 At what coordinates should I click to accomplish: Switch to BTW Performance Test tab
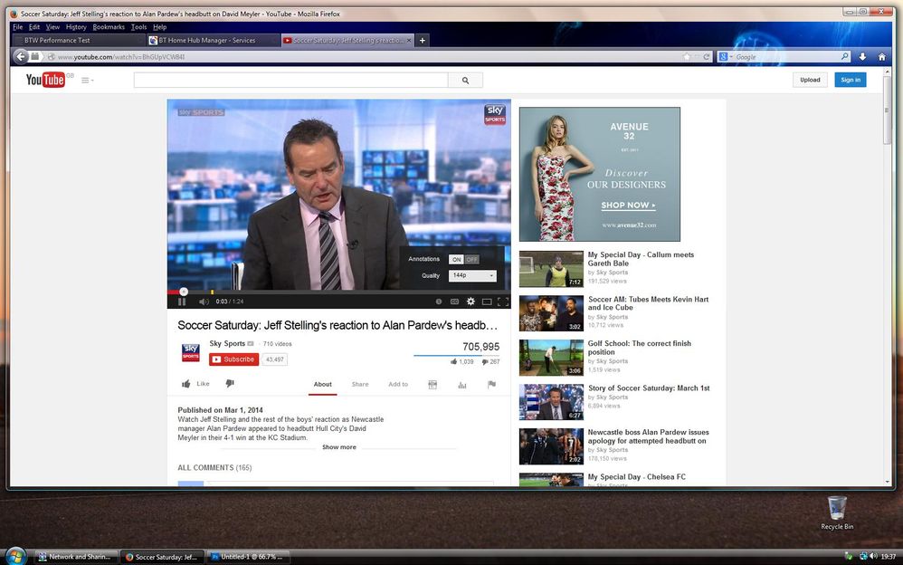pyautogui.click(x=78, y=41)
